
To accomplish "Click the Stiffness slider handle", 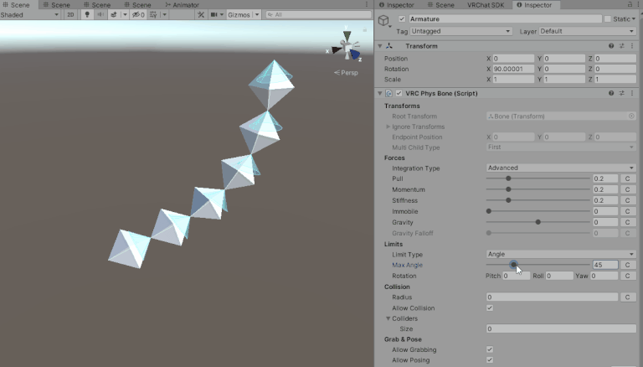I will [508, 201].
